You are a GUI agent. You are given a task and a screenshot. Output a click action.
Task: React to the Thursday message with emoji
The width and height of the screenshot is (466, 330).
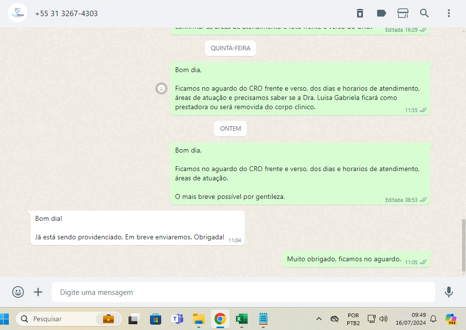(161, 88)
